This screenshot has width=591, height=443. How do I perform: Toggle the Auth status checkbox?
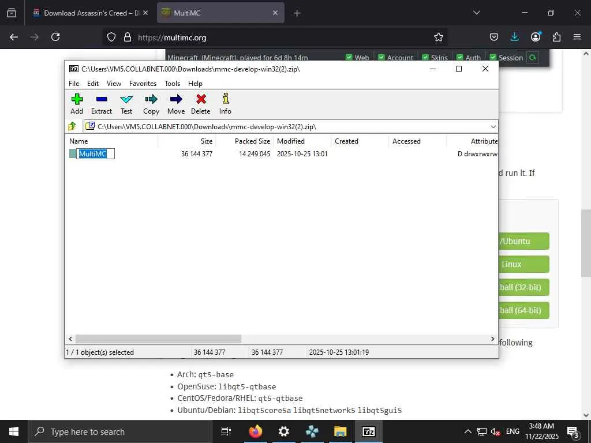click(x=459, y=57)
